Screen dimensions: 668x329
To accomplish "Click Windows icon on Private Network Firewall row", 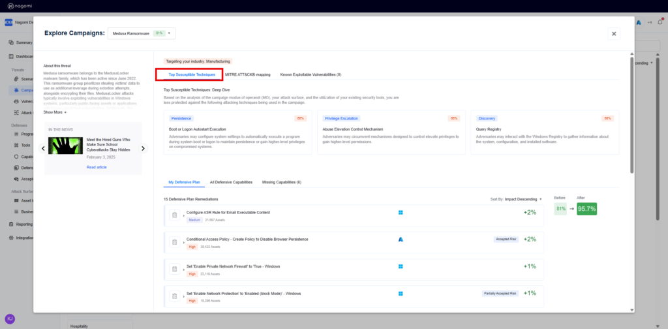I will [x=401, y=266].
